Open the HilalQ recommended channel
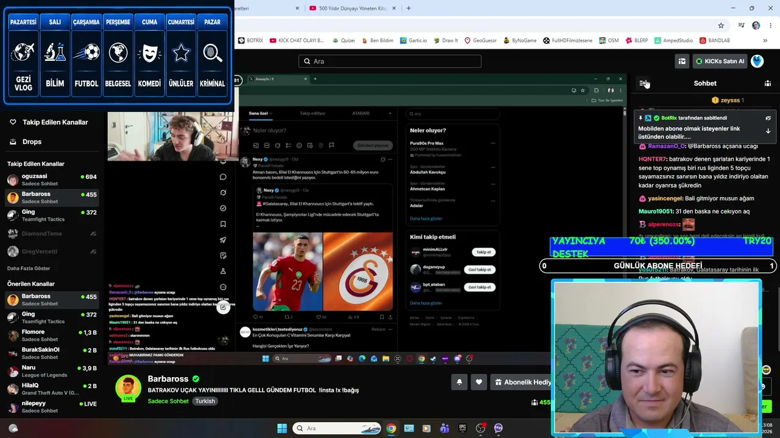This screenshot has height=438, width=780. click(52, 389)
